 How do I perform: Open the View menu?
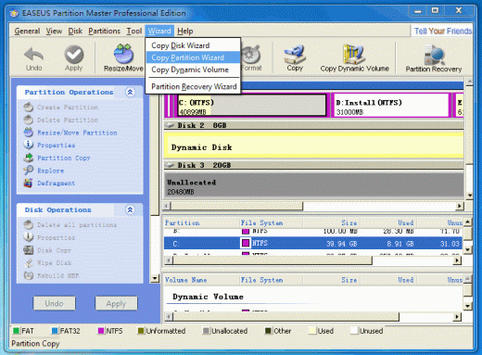tap(54, 31)
